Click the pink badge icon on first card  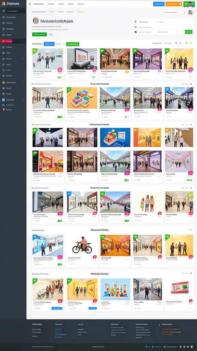point(60,70)
